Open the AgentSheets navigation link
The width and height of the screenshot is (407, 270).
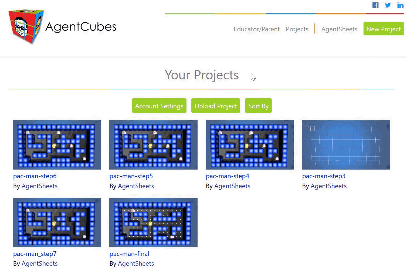[339, 29]
